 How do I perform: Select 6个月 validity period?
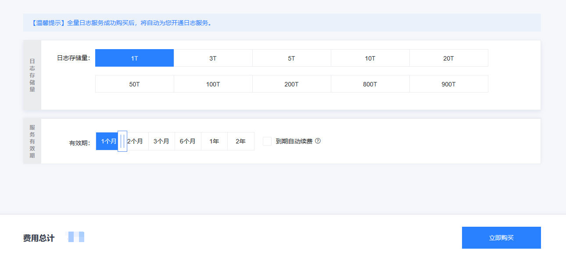click(188, 141)
